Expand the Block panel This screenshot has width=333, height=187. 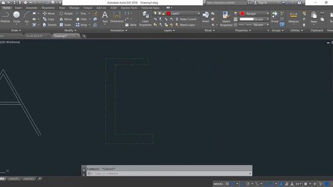click(210, 30)
